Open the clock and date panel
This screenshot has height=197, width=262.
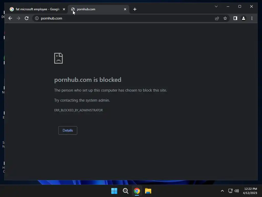(250, 191)
